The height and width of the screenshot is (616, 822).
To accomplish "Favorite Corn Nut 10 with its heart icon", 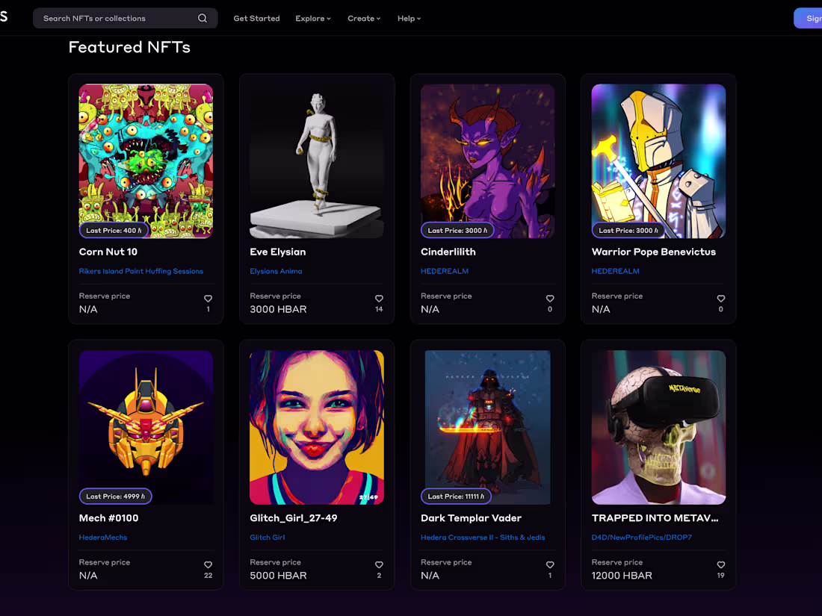I will tap(208, 298).
